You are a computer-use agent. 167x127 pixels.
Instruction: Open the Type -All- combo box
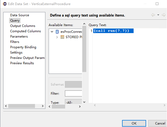tap(74, 102)
